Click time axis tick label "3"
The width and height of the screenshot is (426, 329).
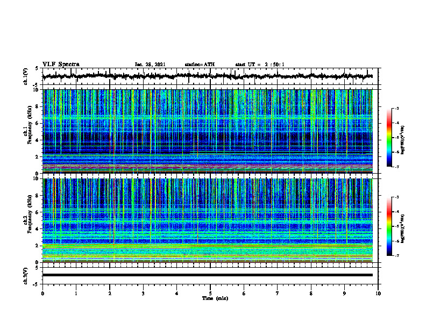(143, 294)
